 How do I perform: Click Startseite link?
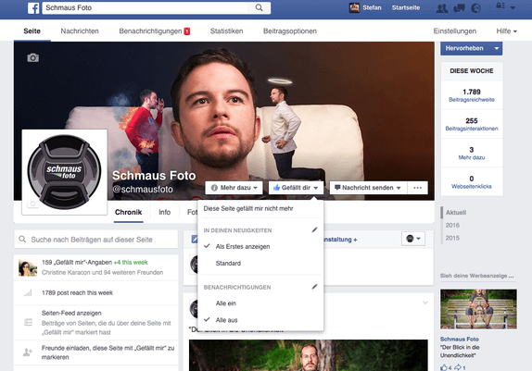click(406, 7)
